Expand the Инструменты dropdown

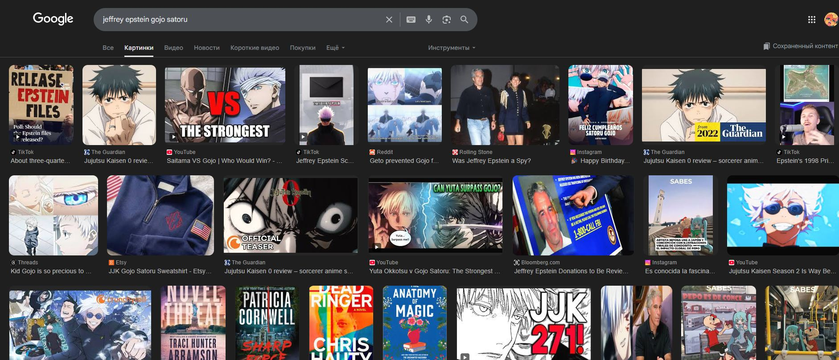pos(452,48)
